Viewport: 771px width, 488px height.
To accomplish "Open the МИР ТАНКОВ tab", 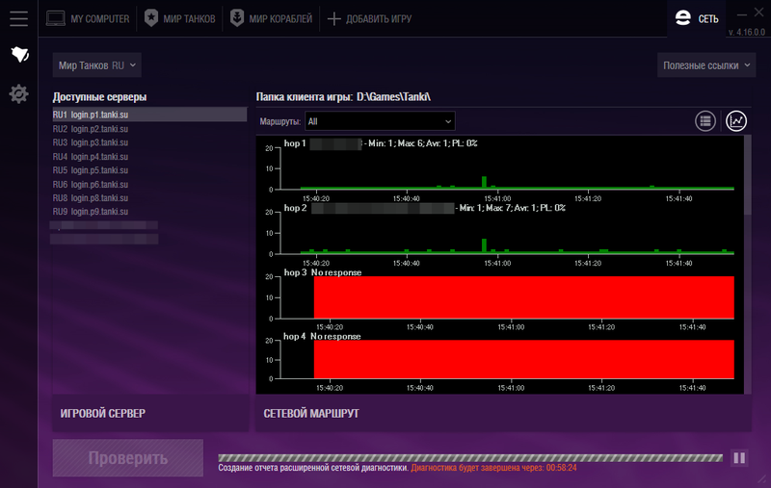I will (180, 18).
